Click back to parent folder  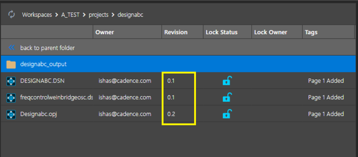(47, 48)
